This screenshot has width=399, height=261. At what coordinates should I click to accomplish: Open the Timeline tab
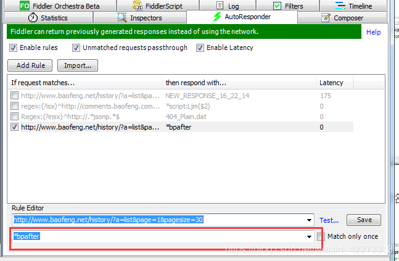[353, 6]
